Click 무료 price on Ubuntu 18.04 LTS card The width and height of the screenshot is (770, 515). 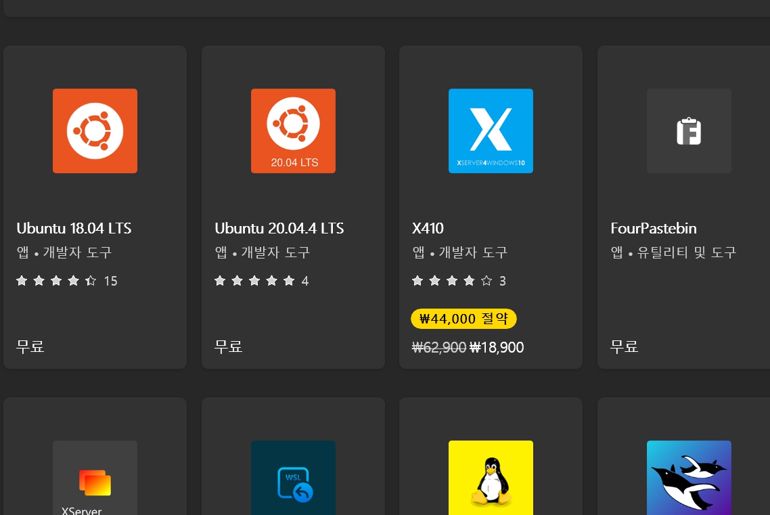(x=30, y=346)
